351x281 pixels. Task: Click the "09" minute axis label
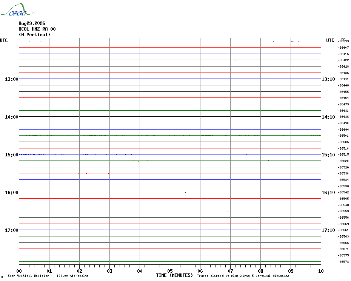click(291, 271)
